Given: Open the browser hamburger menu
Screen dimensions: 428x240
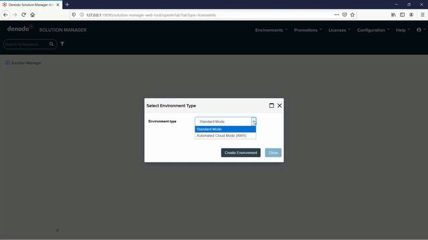Looking at the screenshot, I should tap(422, 15).
